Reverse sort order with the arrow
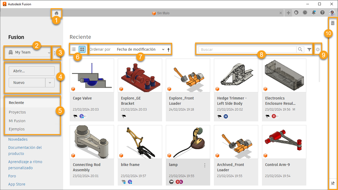 pyautogui.click(x=168, y=49)
